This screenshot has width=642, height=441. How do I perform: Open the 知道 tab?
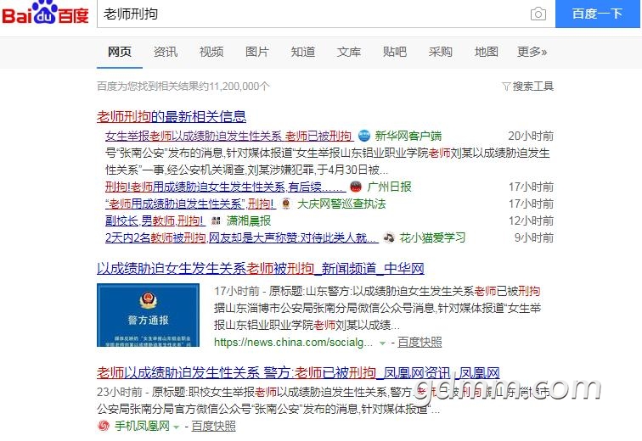(x=303, y=52)
